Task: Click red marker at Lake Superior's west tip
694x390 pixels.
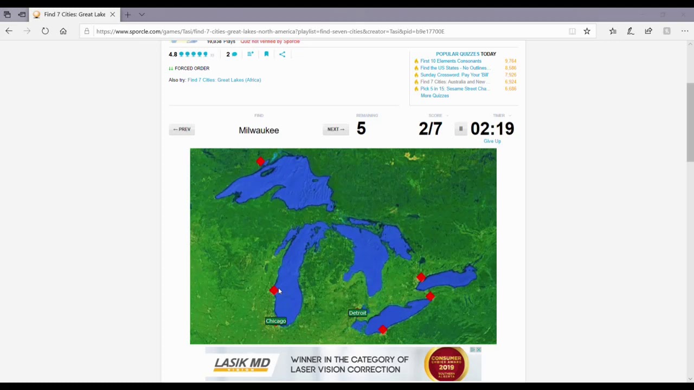Action: (261, 161)
